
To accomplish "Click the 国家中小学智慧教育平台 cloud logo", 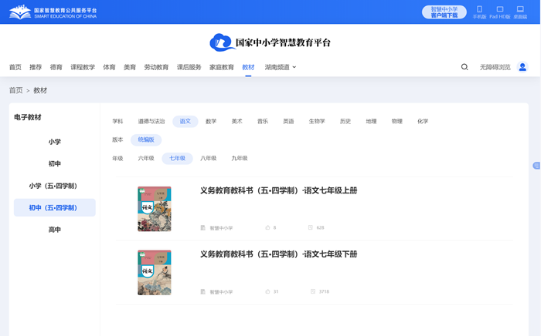I will pyautogui.click(x=270, y=42).
